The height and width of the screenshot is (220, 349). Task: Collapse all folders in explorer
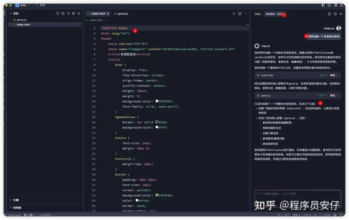coord(74,14)
